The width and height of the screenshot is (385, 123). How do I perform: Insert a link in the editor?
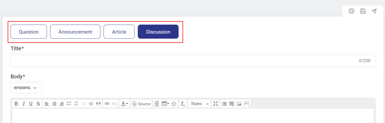107,104
